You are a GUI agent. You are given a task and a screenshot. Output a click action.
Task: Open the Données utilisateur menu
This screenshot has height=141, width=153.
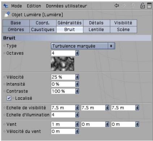(66, 6)
